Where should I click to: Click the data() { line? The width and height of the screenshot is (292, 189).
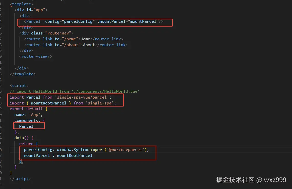[x=24, y=138]
